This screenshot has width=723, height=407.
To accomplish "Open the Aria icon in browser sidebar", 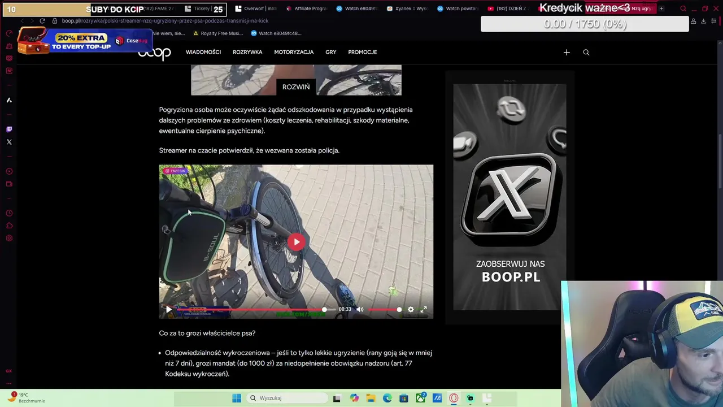I will tap(9, 100).
